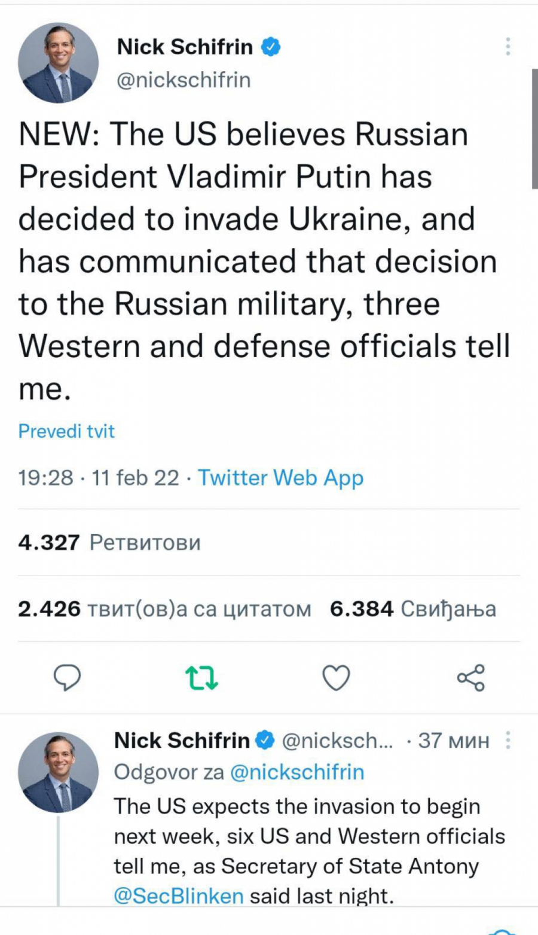This screenshot has width=538, height=935.
Task: Click the @nickschifrin link after "Odgovor za"
Action: pyautogui.click(x=297, y=772)
